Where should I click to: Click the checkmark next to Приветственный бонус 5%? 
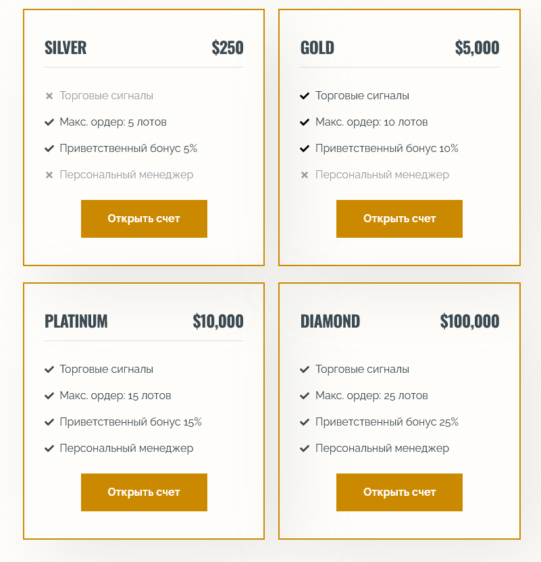(x=48, y=149)
